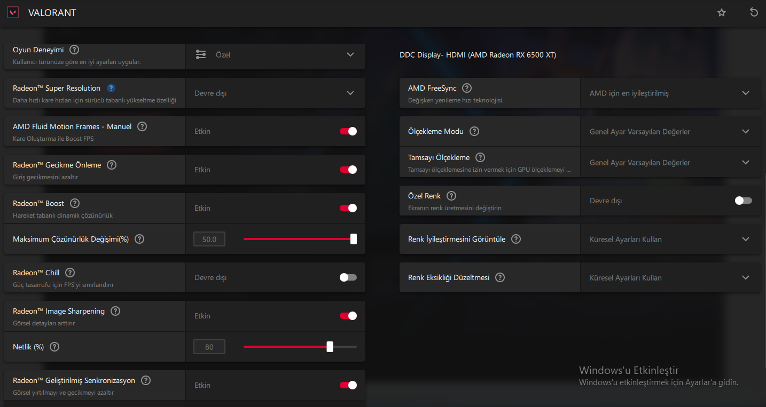The image size is (766, 407).
Task: Expand the Oyun Deneyimi Özel dropdown
Action: 275,54
